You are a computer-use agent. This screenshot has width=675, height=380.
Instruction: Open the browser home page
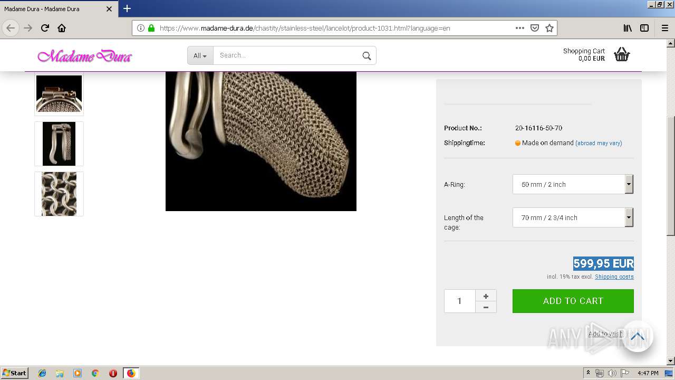coord(62,28)
